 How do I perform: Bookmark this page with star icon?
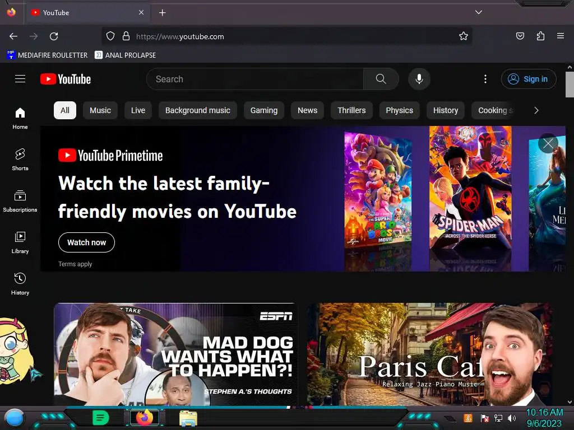464,36
